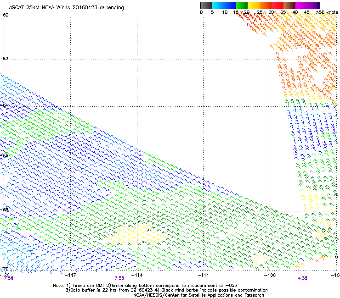Click the purple pass time '7:56'
This screenshot has height=298, width=340.
click(119, 278)
